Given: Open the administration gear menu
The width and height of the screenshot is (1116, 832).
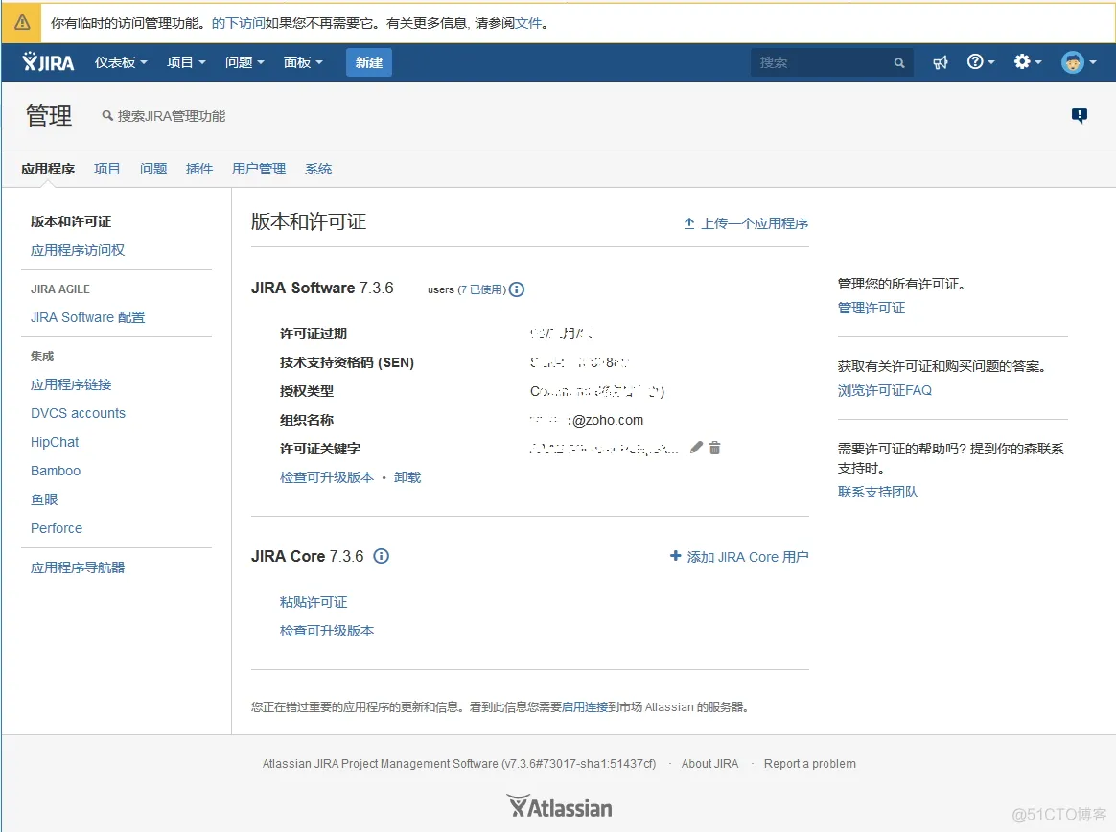Looking at the screenshot, I should pyautogui.click(x=1028, y=62).
